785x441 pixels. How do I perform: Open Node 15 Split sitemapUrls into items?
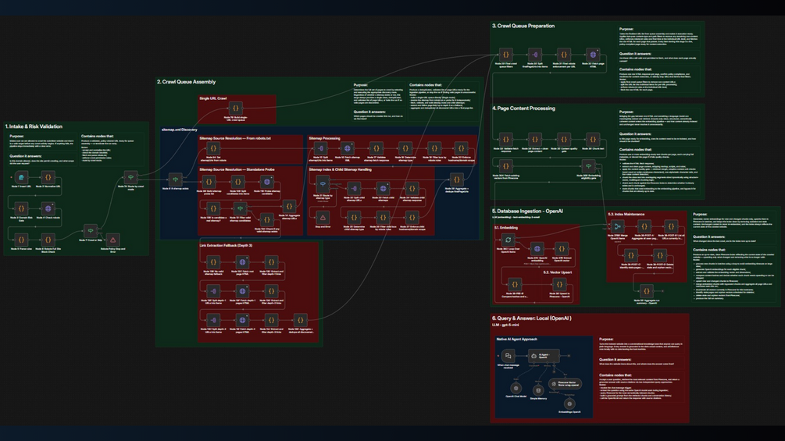pyautogui.click(x=321, y=148)
